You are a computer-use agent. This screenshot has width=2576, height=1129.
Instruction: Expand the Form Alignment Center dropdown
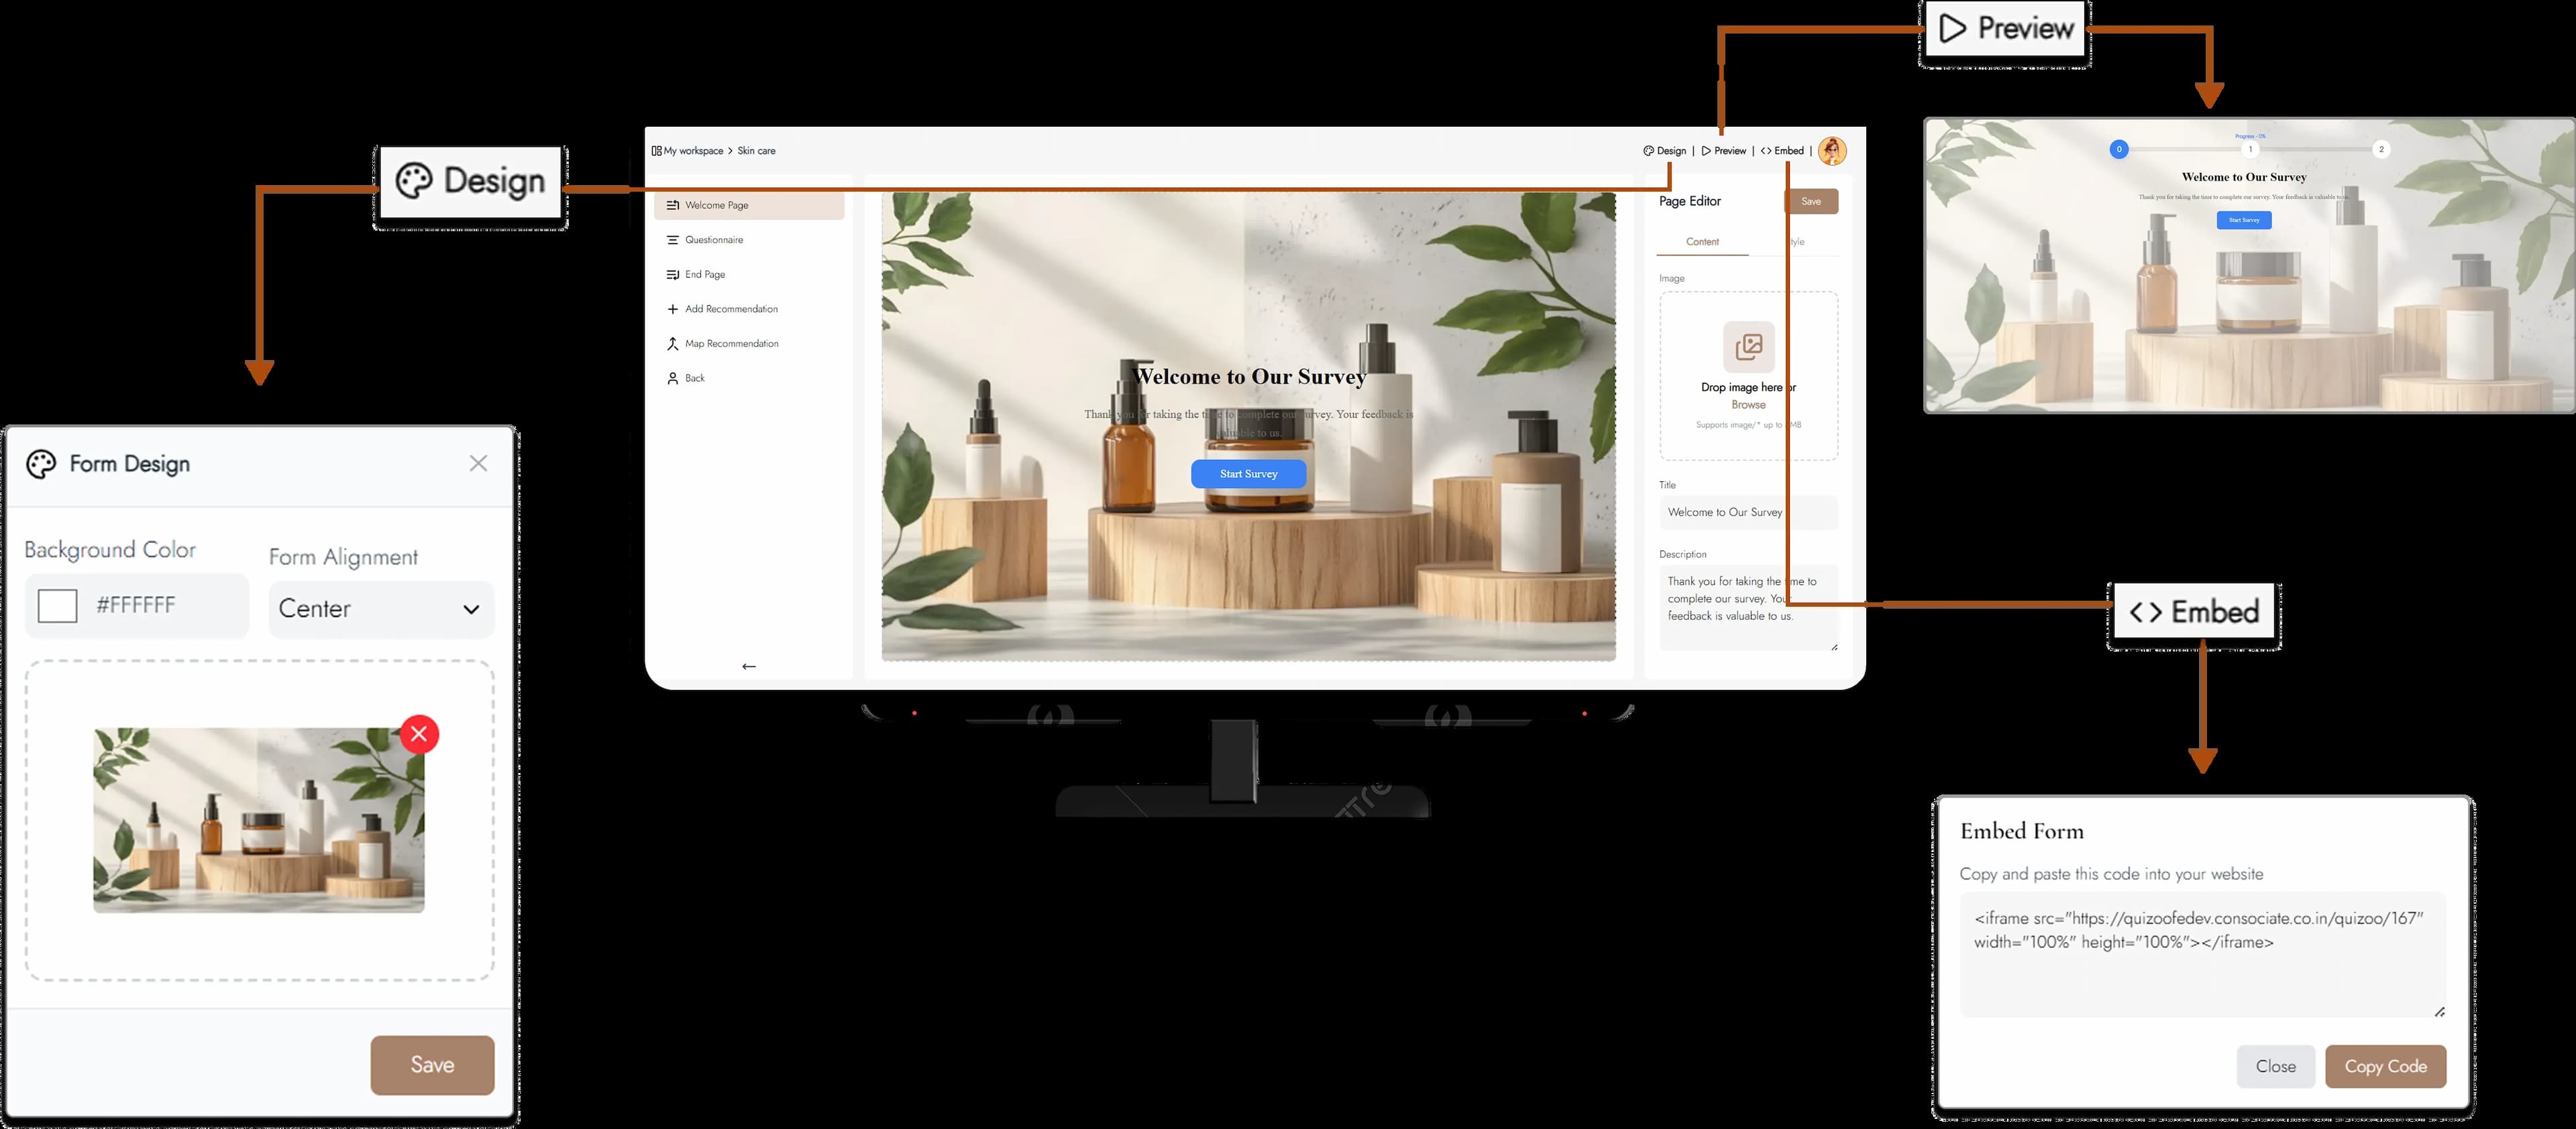tap(381, 609)
